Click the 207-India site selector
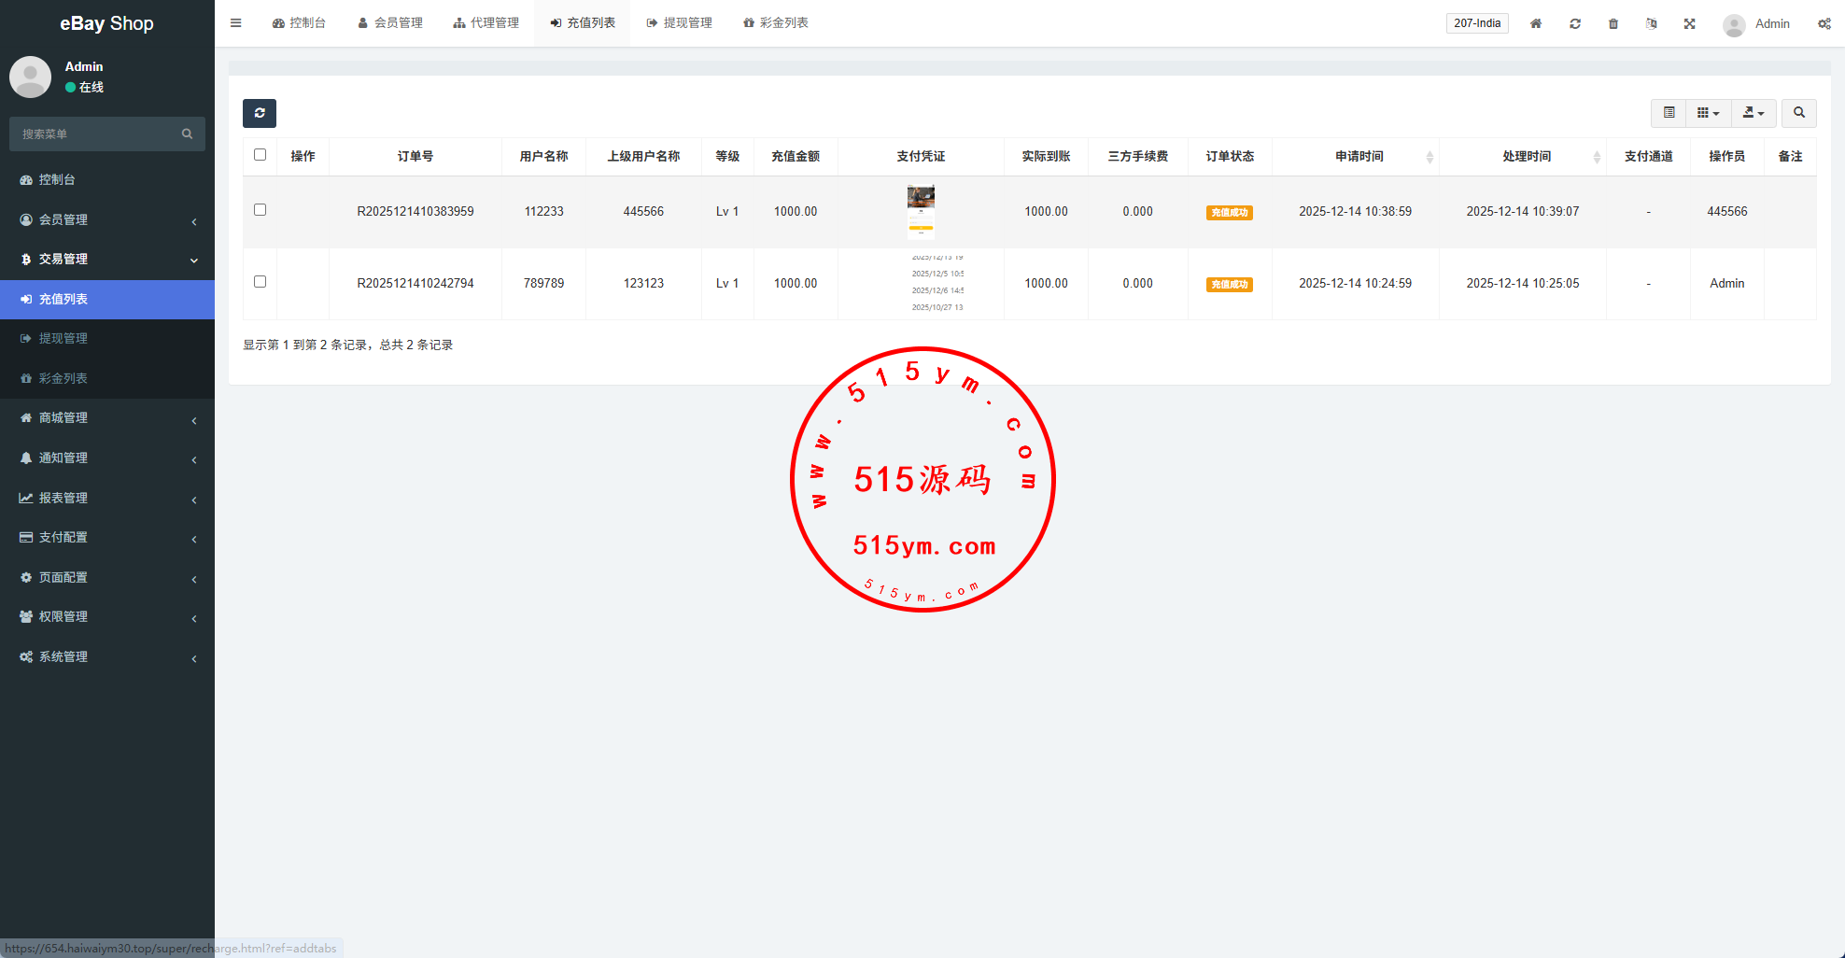Image resolution: width=1845 pixels, height=958 pixels. pos(1477,23)
